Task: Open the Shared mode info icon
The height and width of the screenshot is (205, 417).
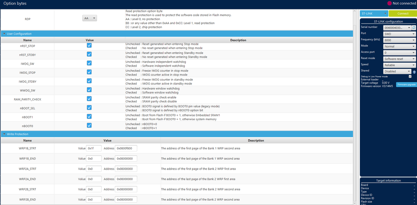Action: click(414, 72)
